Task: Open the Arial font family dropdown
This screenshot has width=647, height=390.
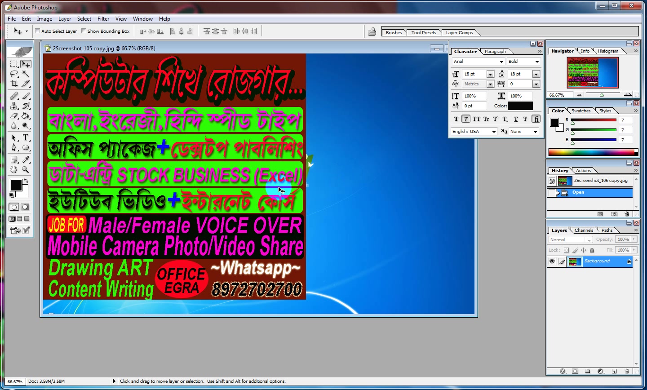Action: [479, 62]
